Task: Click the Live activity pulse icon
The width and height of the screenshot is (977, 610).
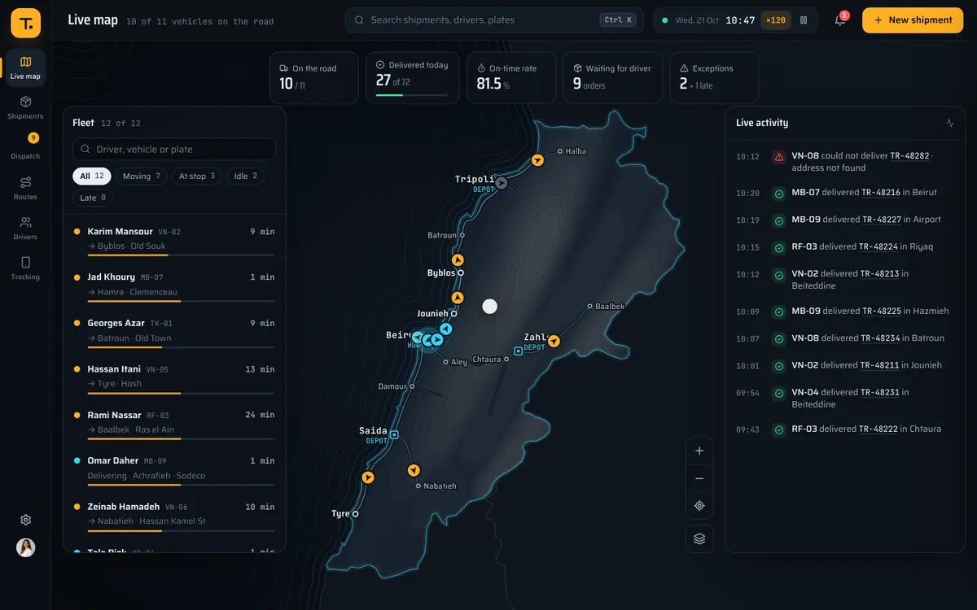Action: click(x=950, y=123)
